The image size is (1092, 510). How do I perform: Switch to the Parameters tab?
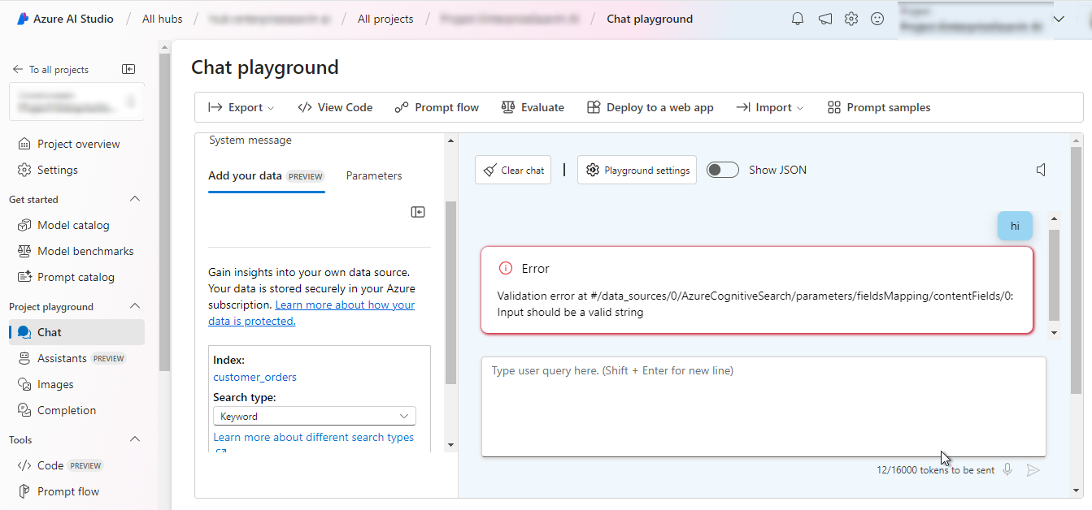point(373,175)
